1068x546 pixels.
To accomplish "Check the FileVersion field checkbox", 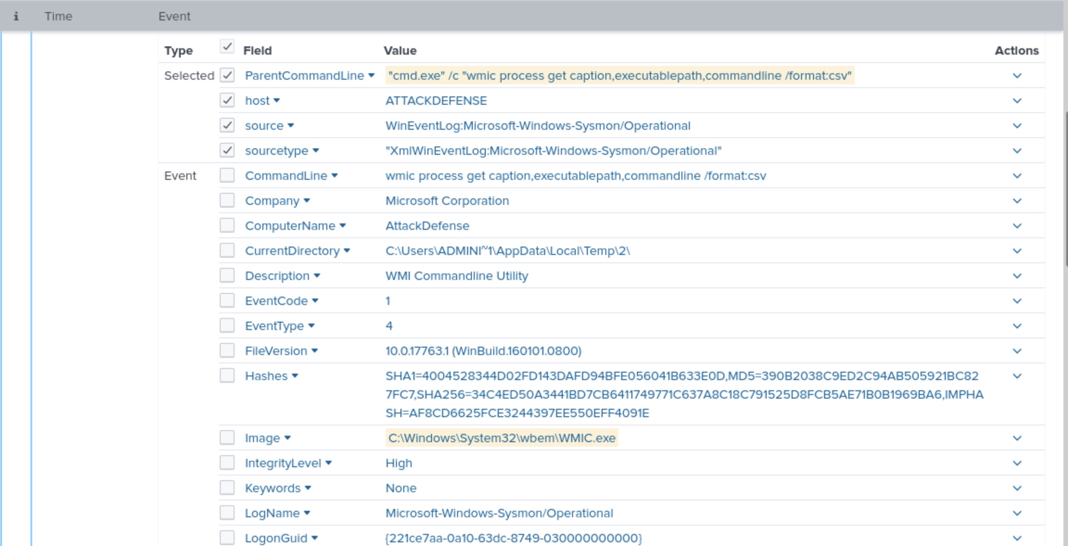I will 227,350.
